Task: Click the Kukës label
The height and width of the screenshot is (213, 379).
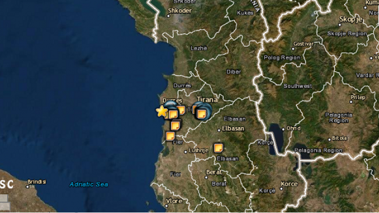Action: click(x=245, y=13)
